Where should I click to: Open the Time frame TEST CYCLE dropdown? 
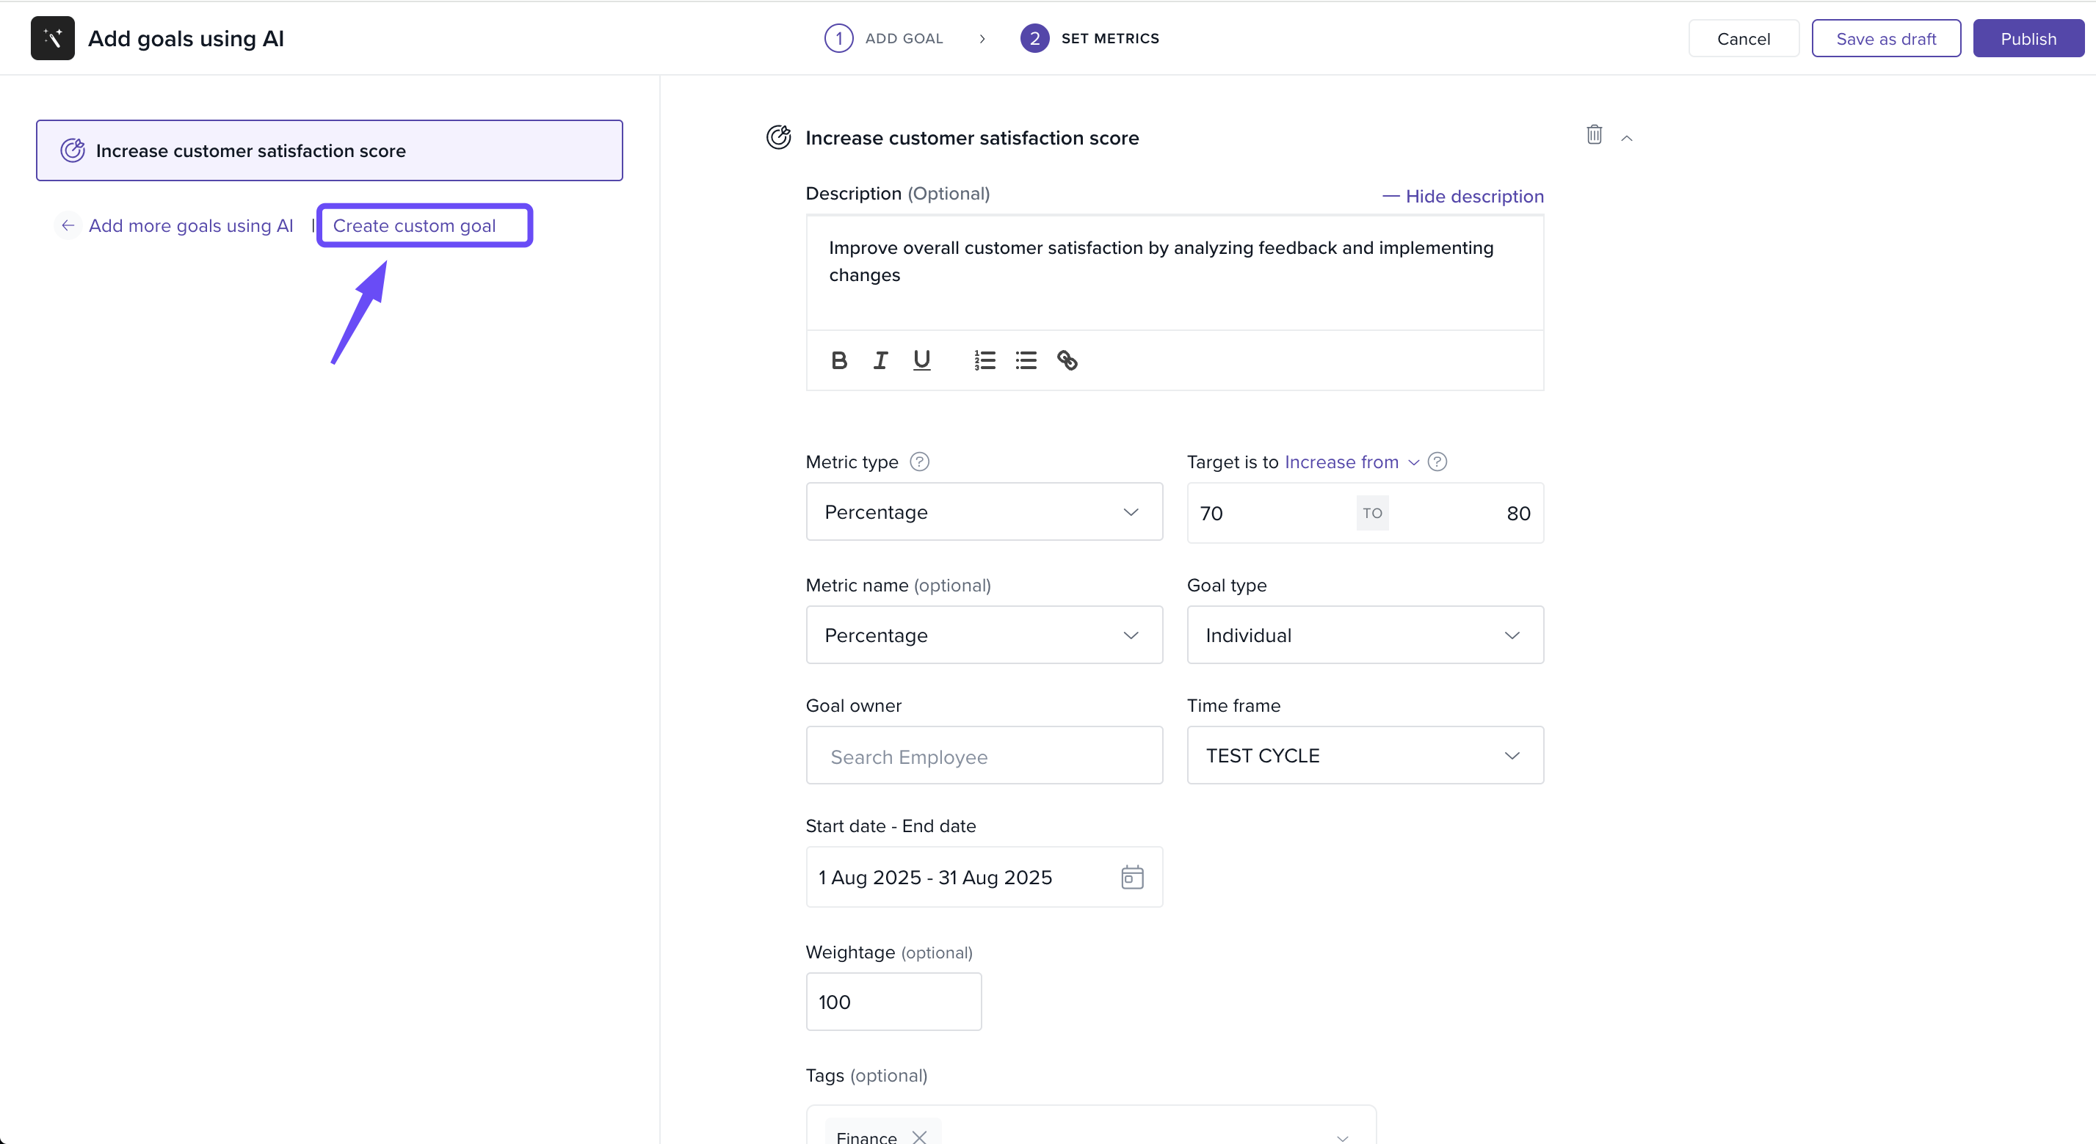[1365, 755]
